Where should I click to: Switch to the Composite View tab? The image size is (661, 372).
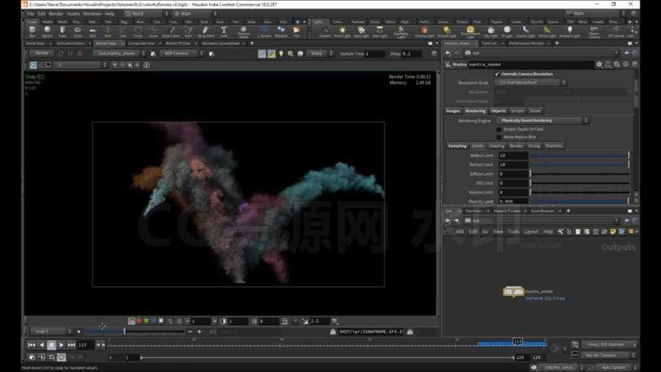click(x=141, y=43)
